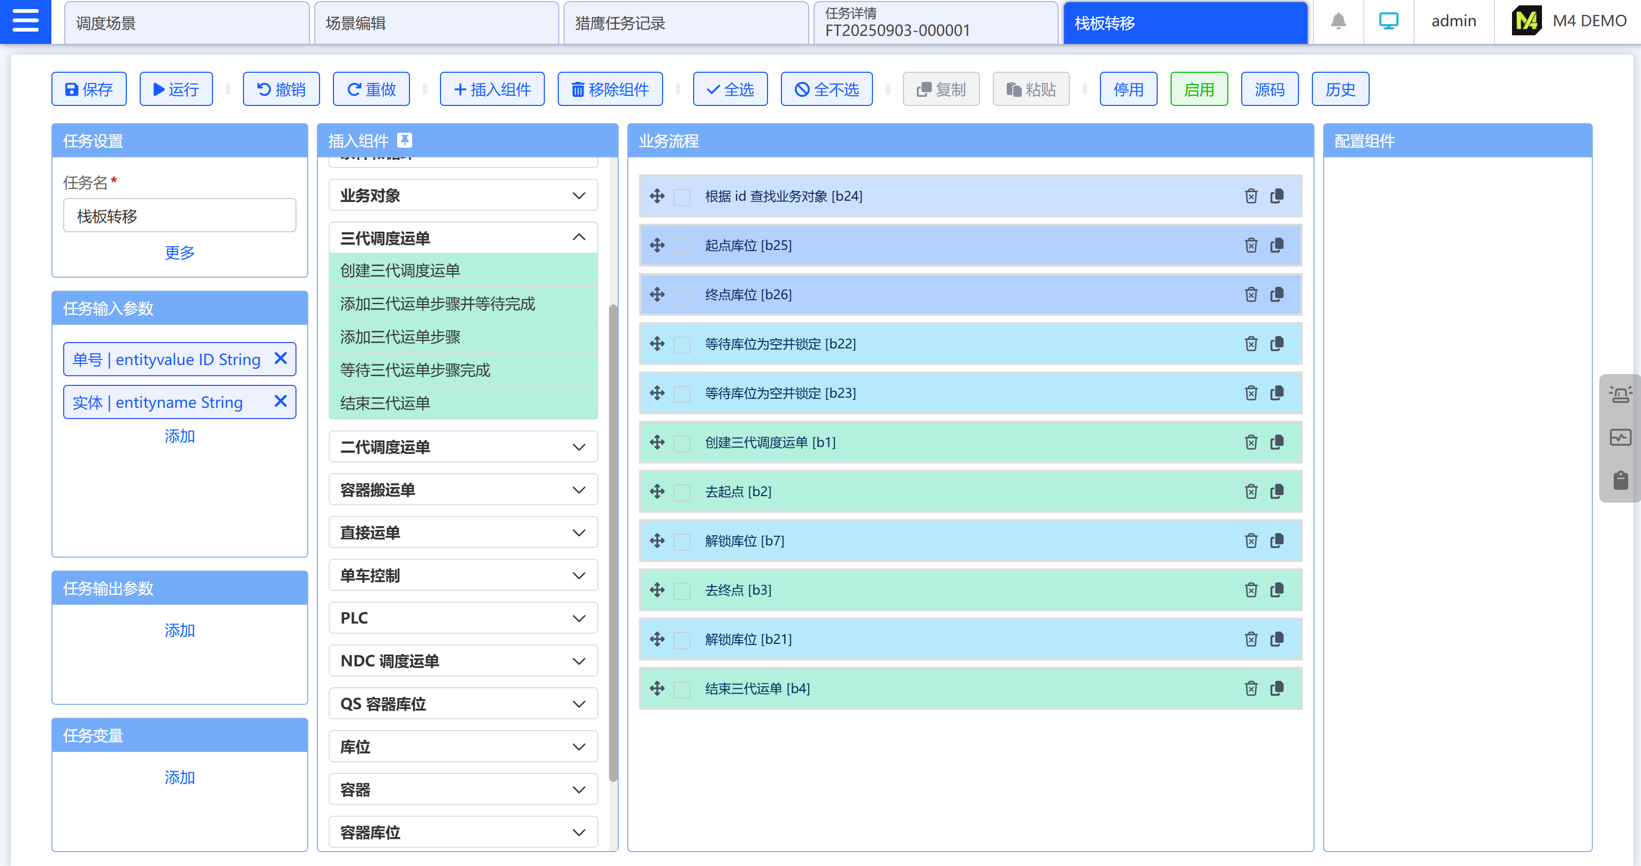Click the pin icon beside 插入组件

coord(405,140)
